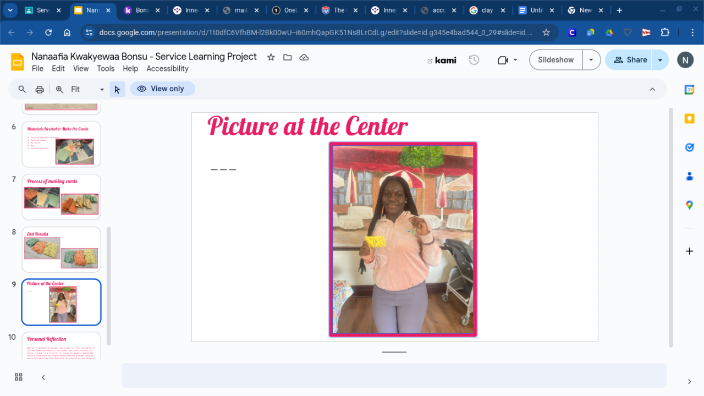Click the address bar URL

[316, 32]
